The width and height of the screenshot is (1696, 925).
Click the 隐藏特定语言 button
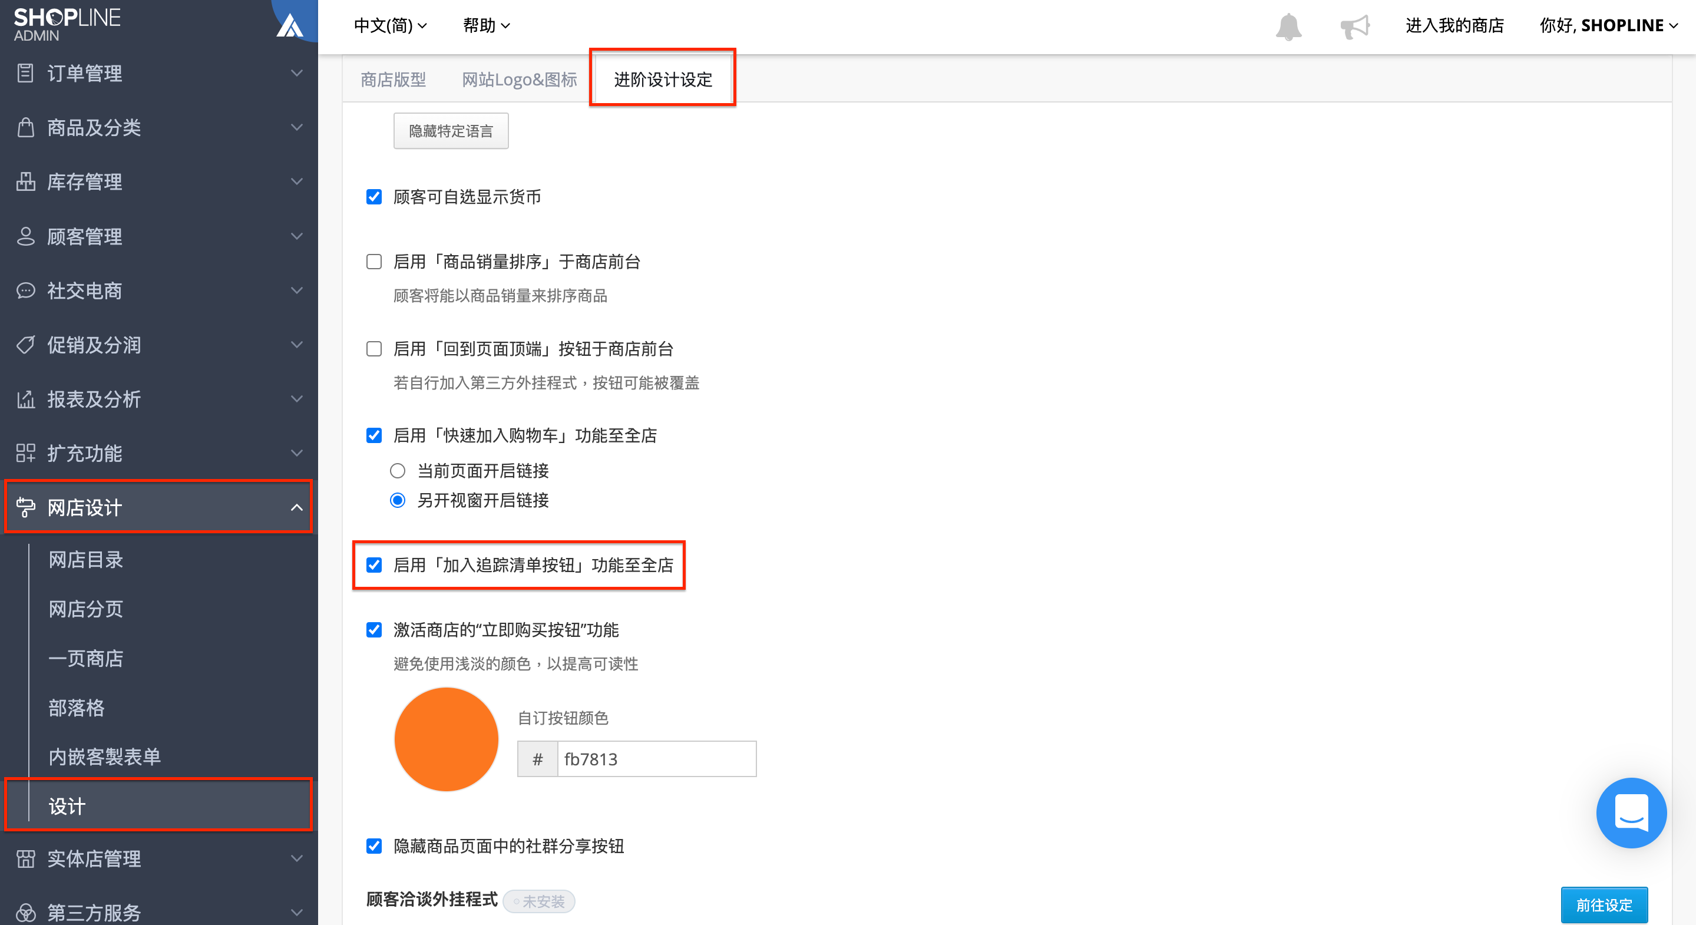tap(451, 131)
